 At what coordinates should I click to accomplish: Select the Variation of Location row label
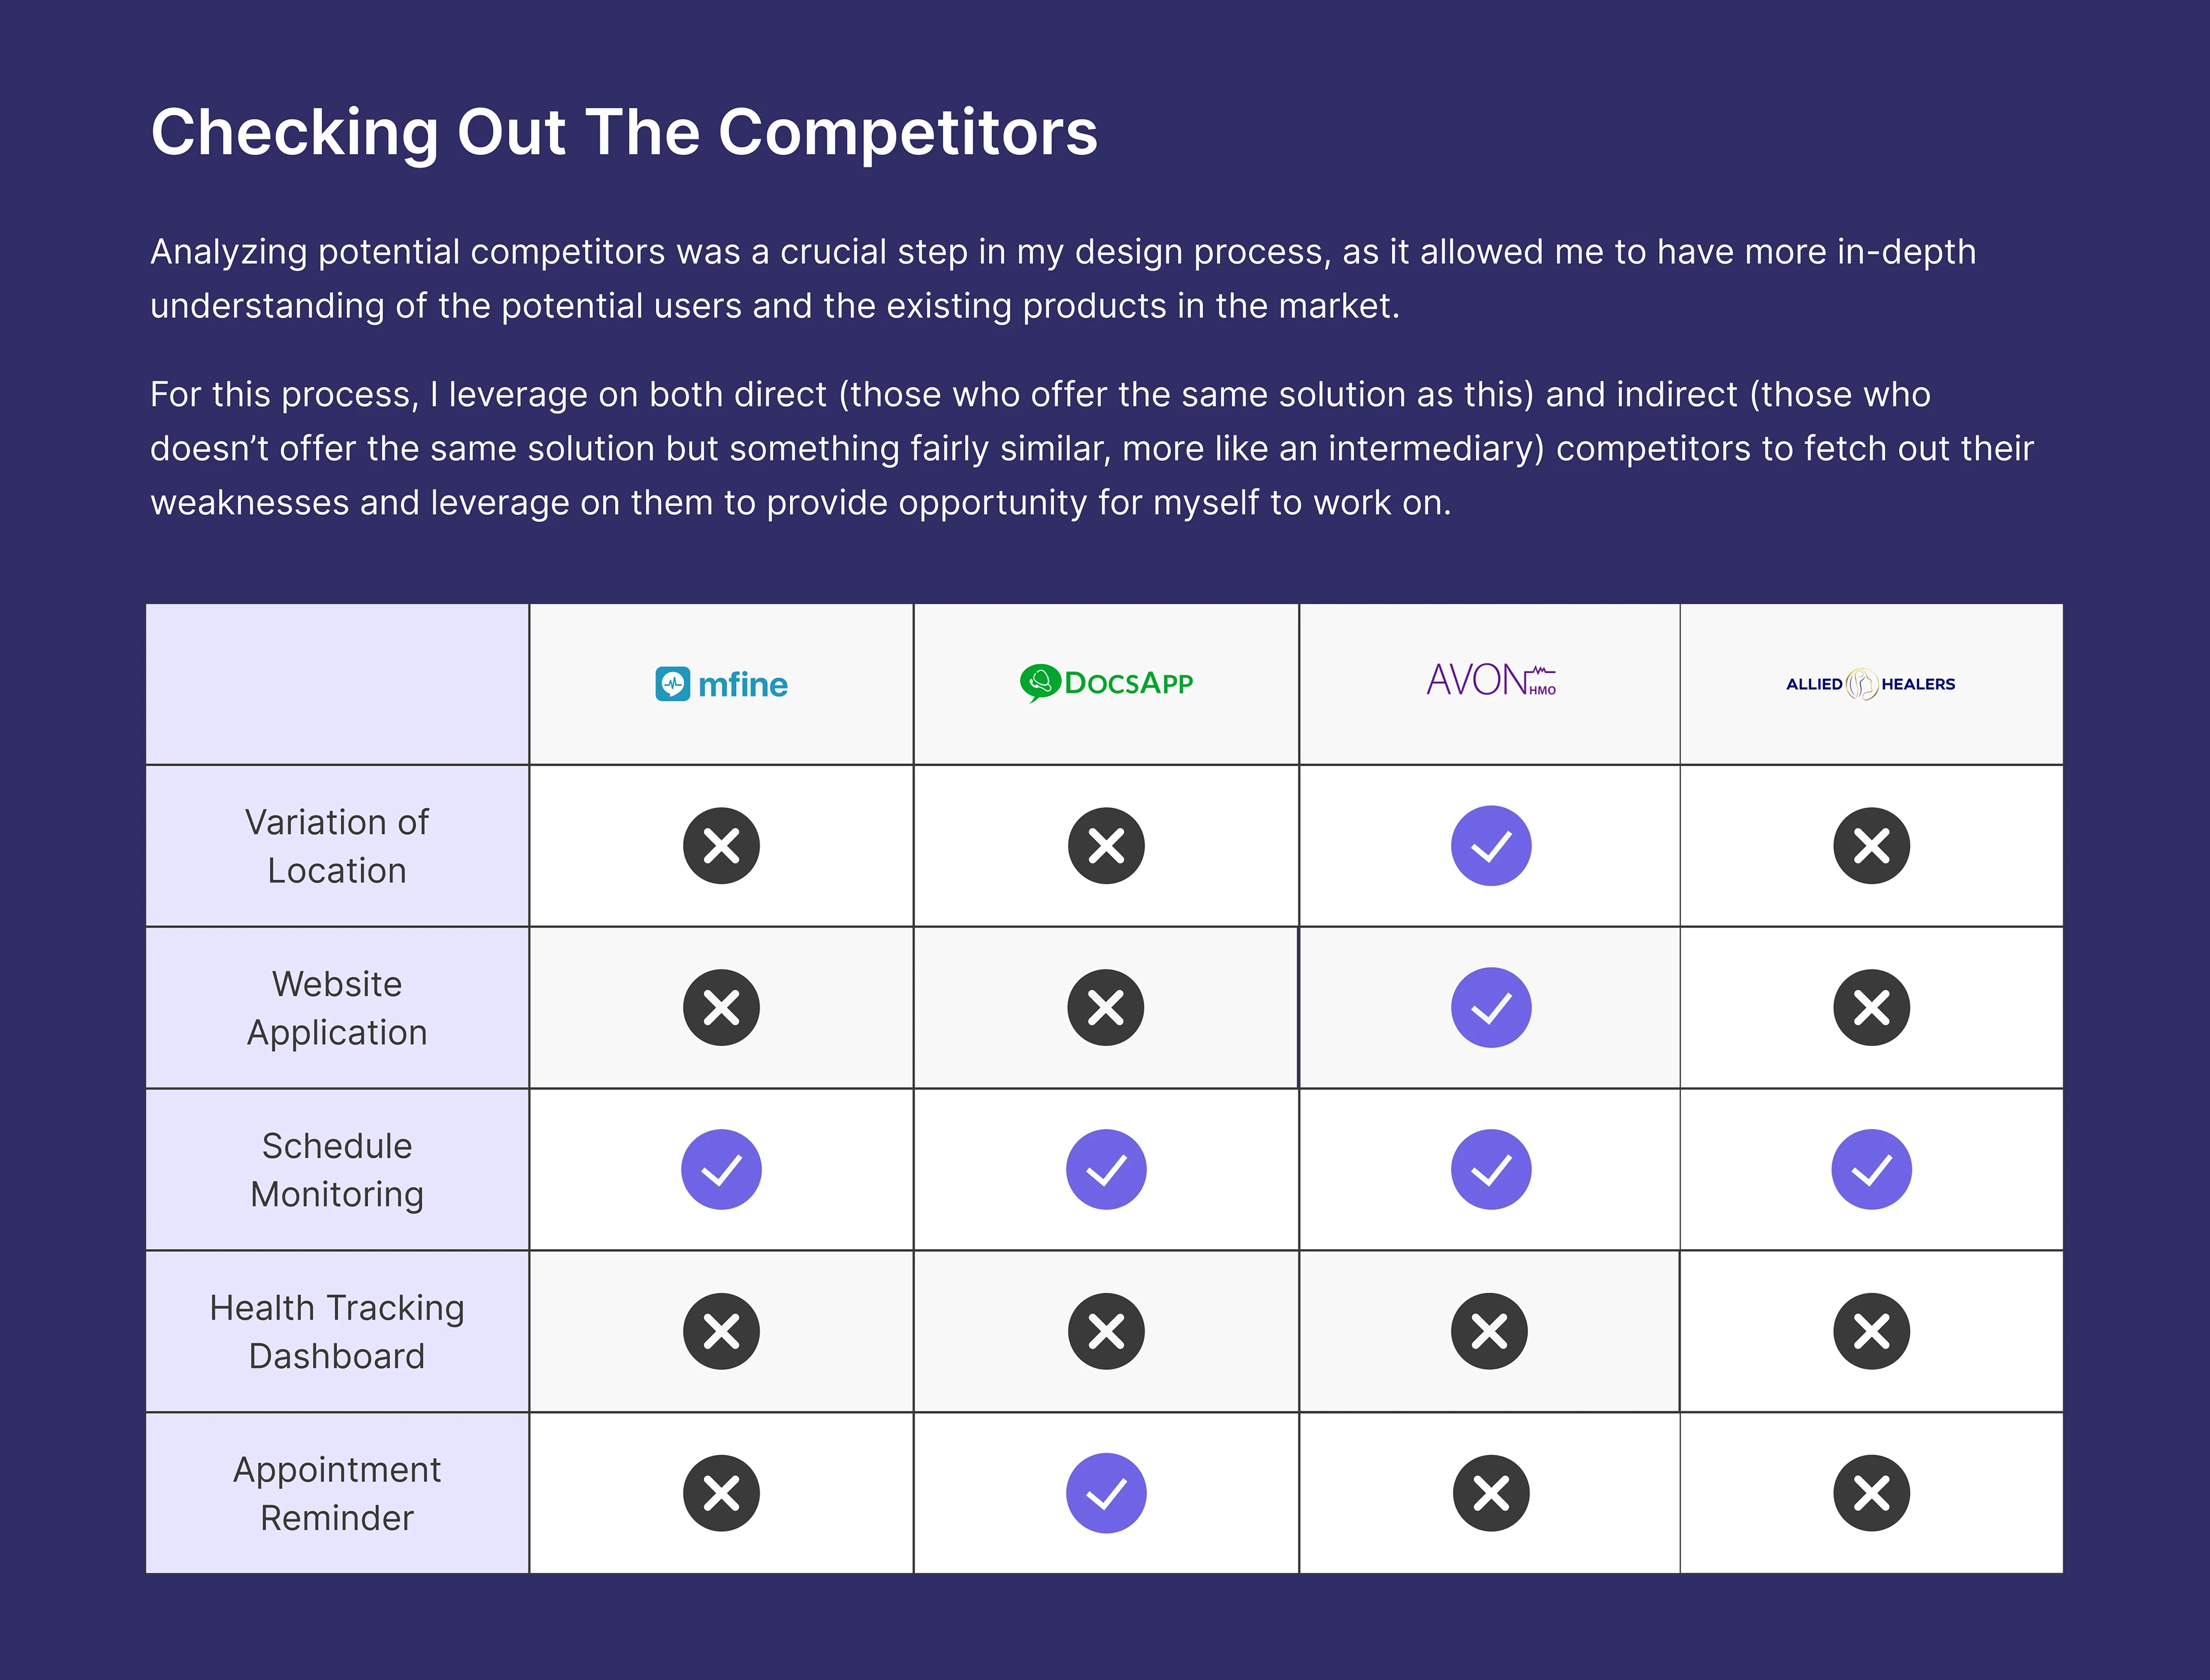coord(337,846)
